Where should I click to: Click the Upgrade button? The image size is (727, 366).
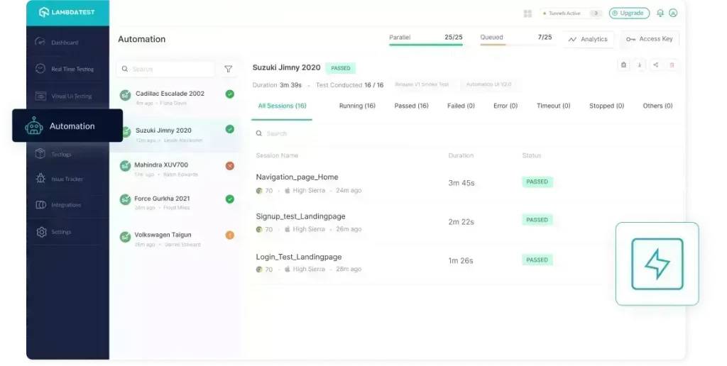tap(629, 13)
